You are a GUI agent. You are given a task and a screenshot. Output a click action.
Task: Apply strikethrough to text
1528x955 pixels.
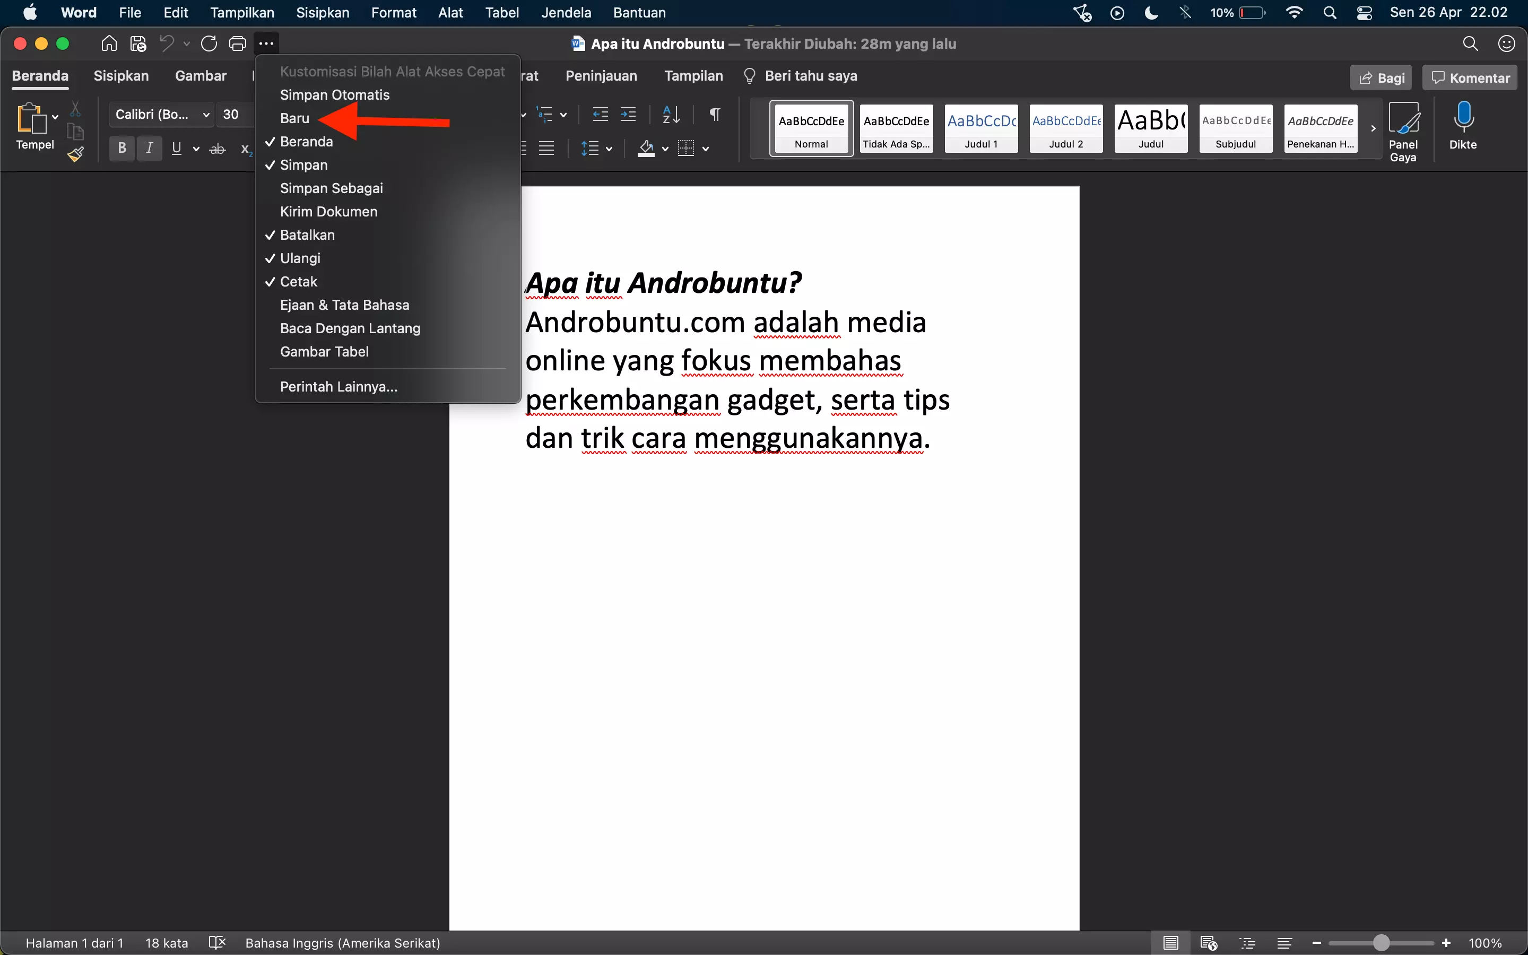[x=217, y=149]
